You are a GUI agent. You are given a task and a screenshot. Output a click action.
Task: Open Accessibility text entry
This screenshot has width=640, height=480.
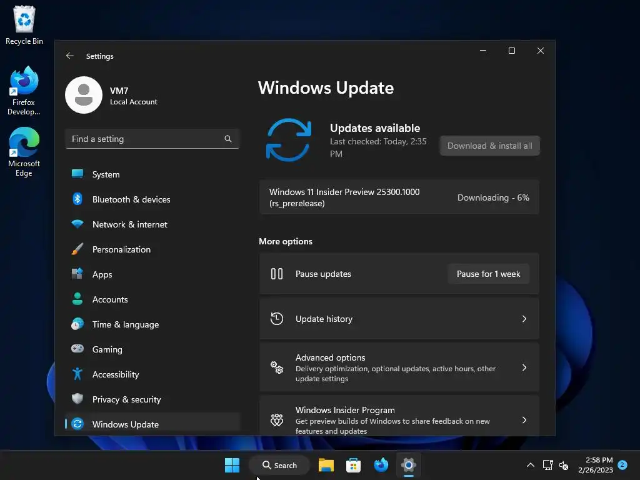point(116,374)
